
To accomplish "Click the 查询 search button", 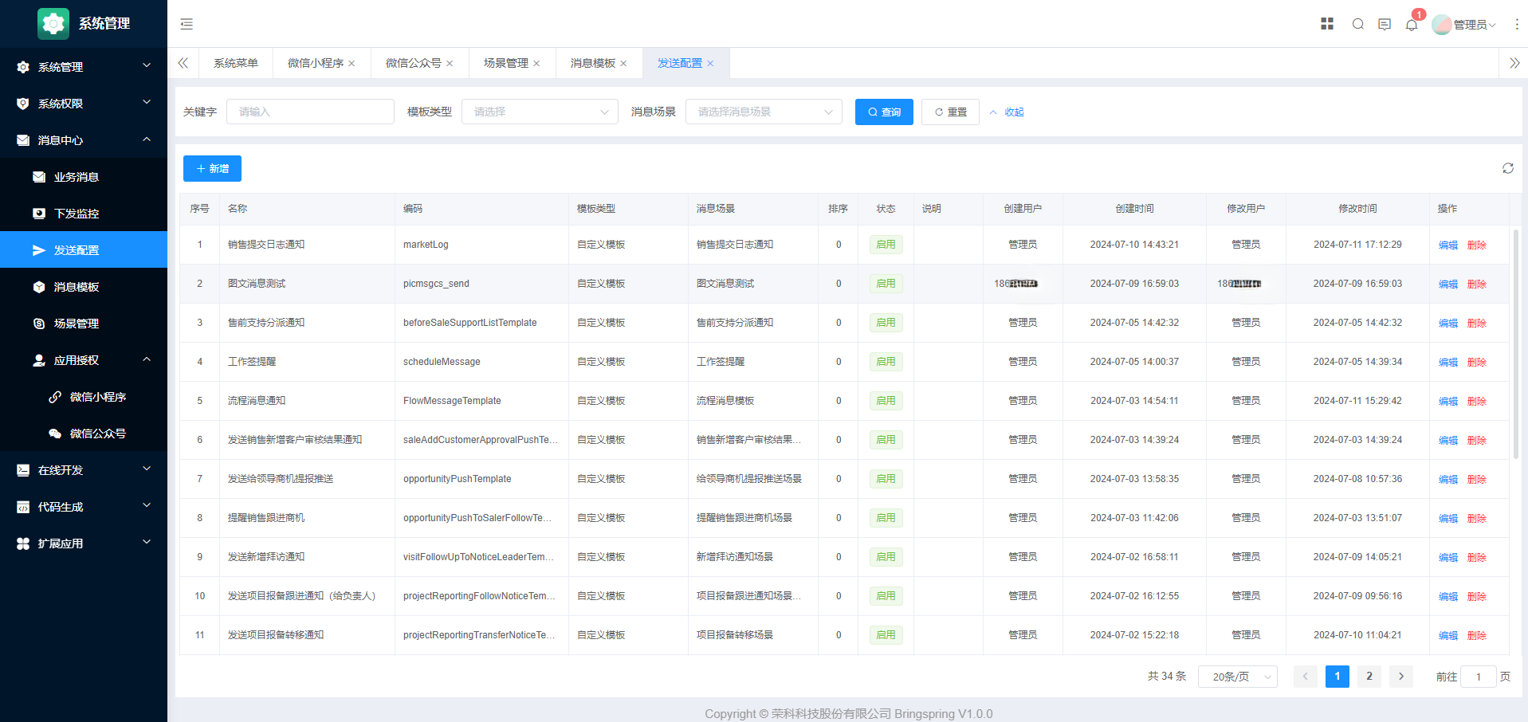I will (x=884, y=112).
